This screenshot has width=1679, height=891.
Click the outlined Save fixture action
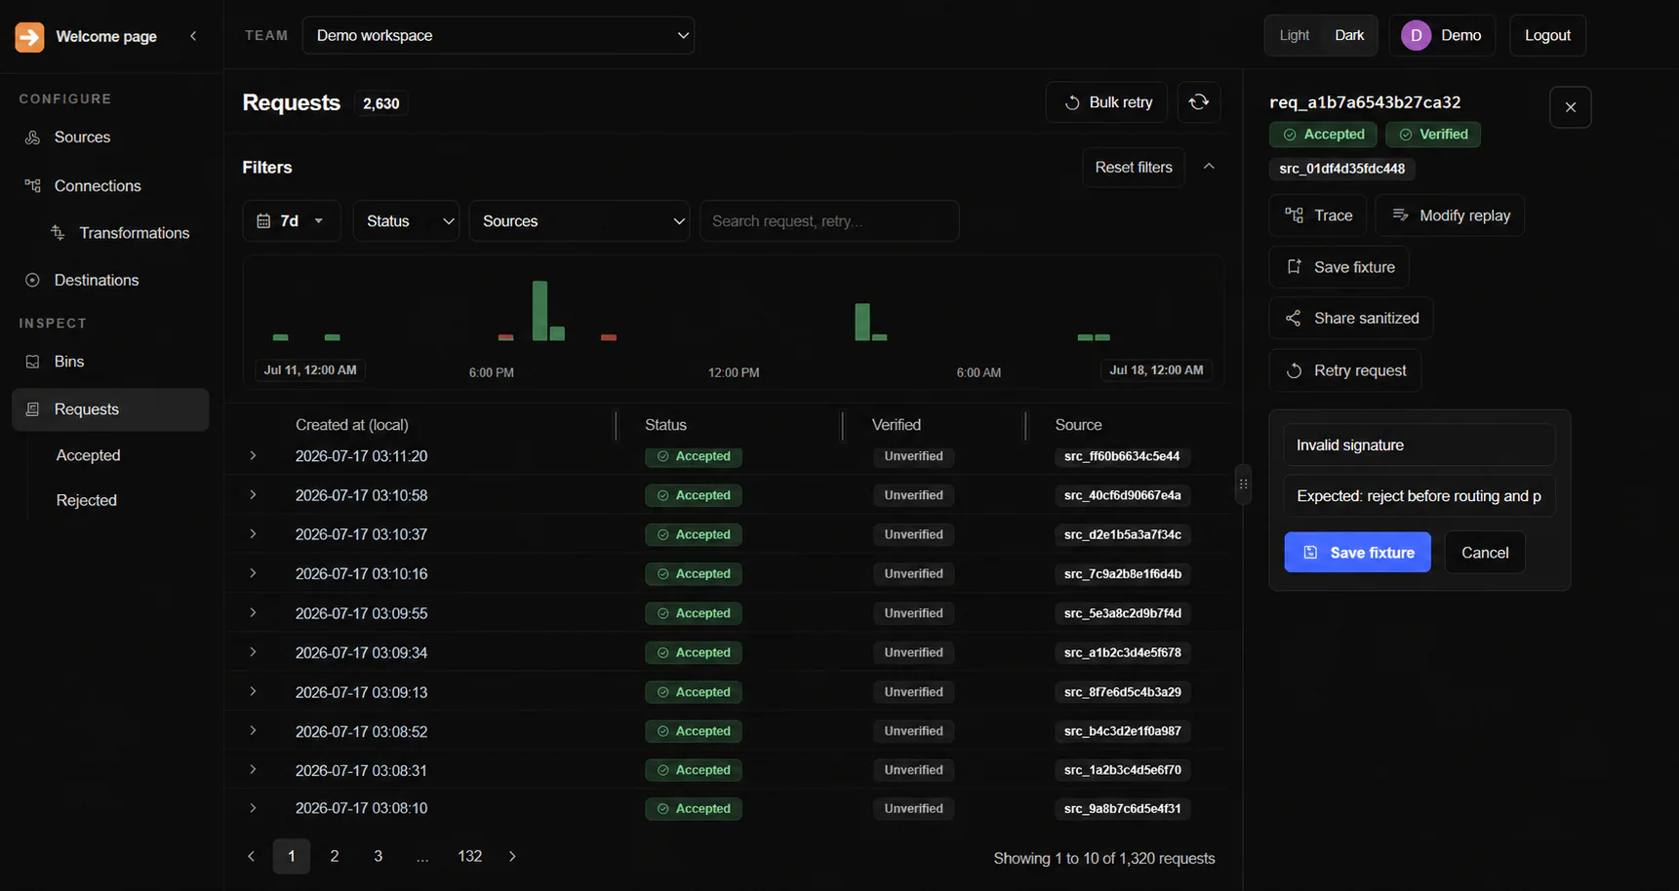point(1339,267)
